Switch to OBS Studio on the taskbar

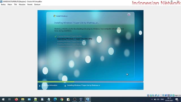(x=75, y=99)
